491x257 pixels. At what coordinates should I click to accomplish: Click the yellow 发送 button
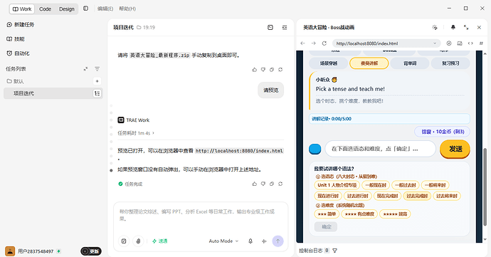[x=455, y=149]
